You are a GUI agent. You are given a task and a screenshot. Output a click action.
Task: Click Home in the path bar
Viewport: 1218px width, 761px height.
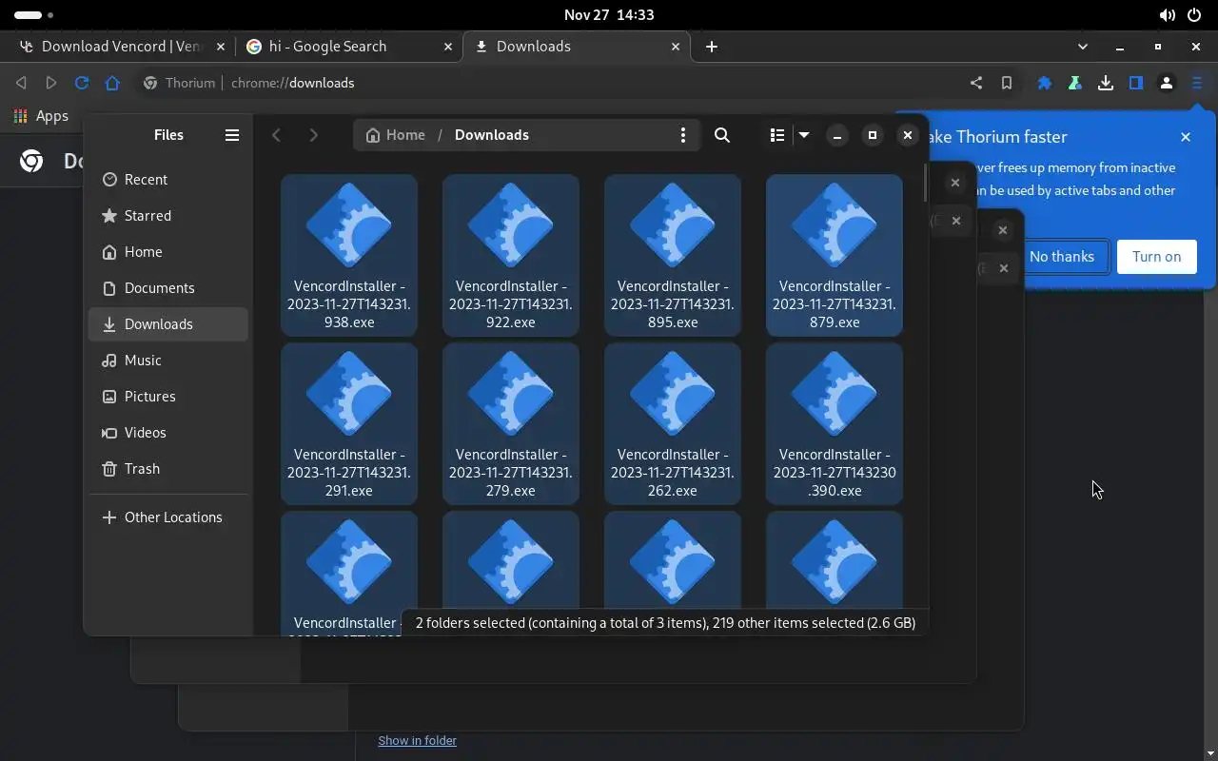[395, 135]
